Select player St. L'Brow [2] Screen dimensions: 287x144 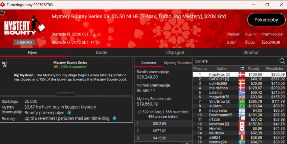tap(239, 102)
